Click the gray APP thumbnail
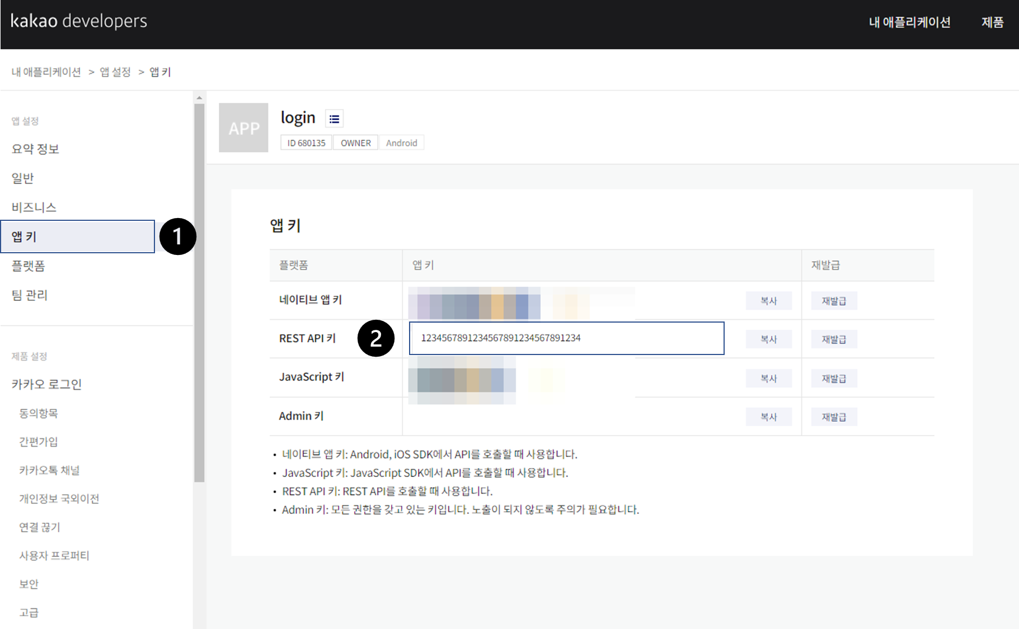Image resolution: width=1019 pixels, height=629 pixels. [243, 127]
